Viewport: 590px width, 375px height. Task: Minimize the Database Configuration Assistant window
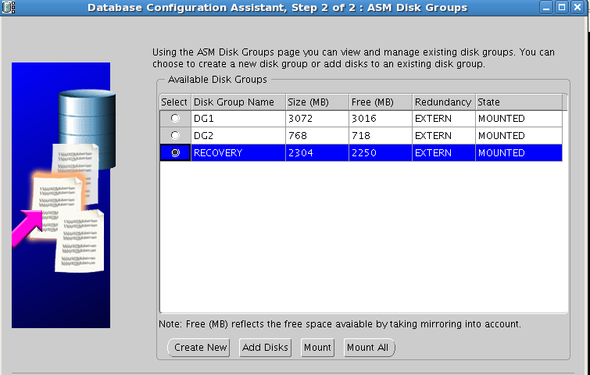point(546,7)
